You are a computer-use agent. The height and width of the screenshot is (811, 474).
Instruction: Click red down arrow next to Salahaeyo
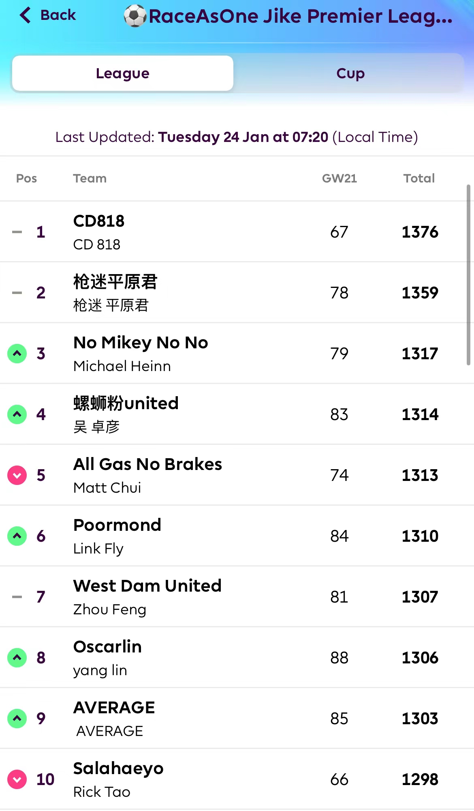[x=17, y=779]
